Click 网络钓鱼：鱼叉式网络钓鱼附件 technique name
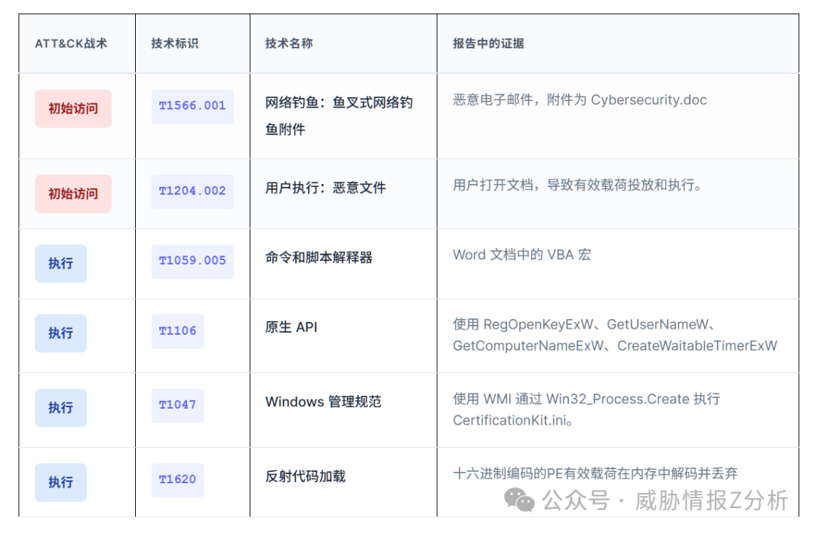The width and height of the screenshot is (815, 533). pos(339,116)
